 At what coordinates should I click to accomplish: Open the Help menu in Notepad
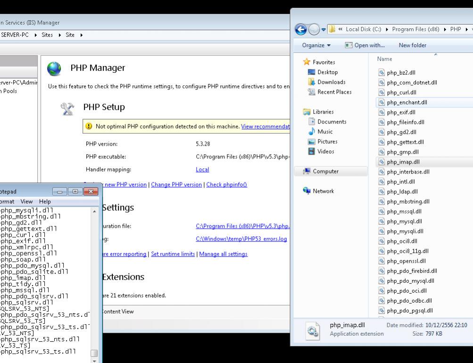(45, 202)
